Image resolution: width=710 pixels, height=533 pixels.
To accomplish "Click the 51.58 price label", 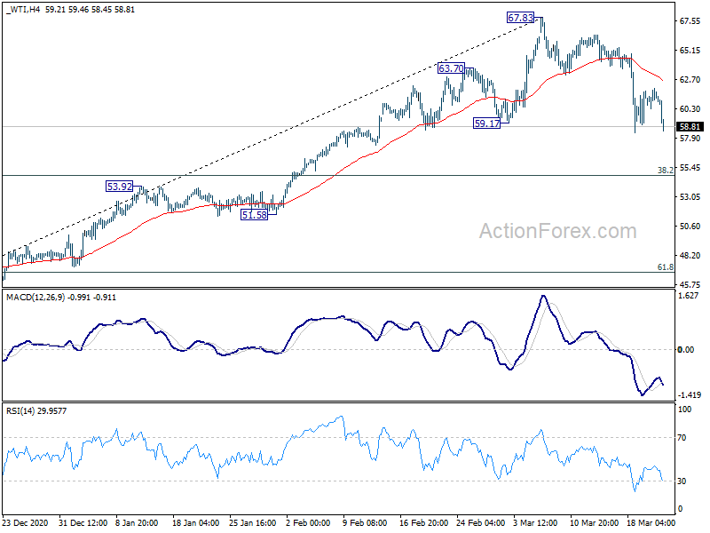I will tap(254, 215).
